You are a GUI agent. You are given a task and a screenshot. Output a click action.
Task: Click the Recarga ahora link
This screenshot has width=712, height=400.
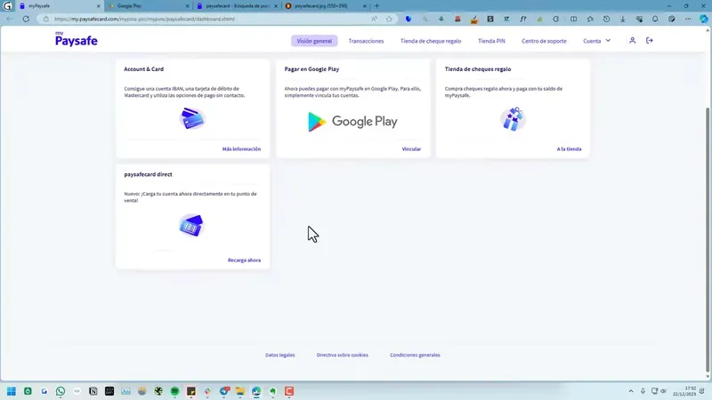[244, 260]
